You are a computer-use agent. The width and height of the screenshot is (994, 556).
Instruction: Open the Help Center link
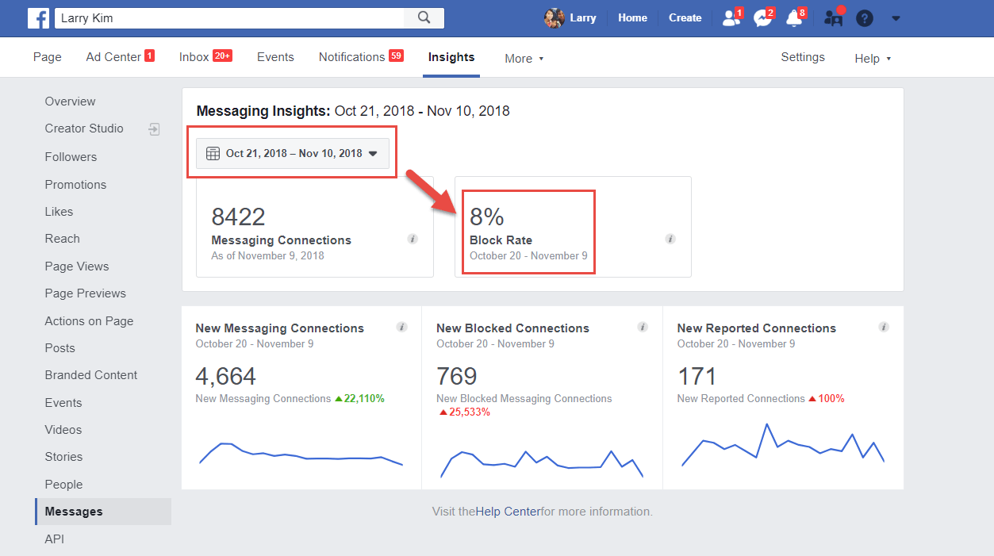click(508, 512)
